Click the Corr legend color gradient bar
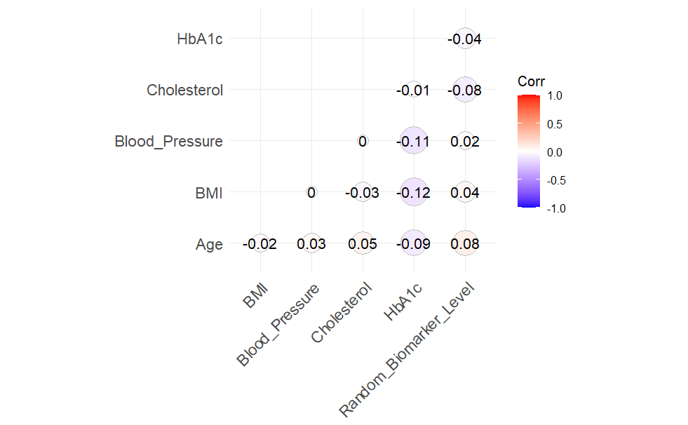The width and height of the screenshot is (688, 425). (530, 151)
